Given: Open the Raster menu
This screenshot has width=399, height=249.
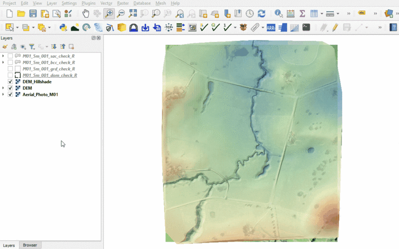Looking at the screenshot, I should coord(123,3).
